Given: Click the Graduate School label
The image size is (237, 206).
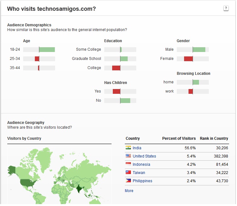Looking at the screenshot, I should pos(87,59).
